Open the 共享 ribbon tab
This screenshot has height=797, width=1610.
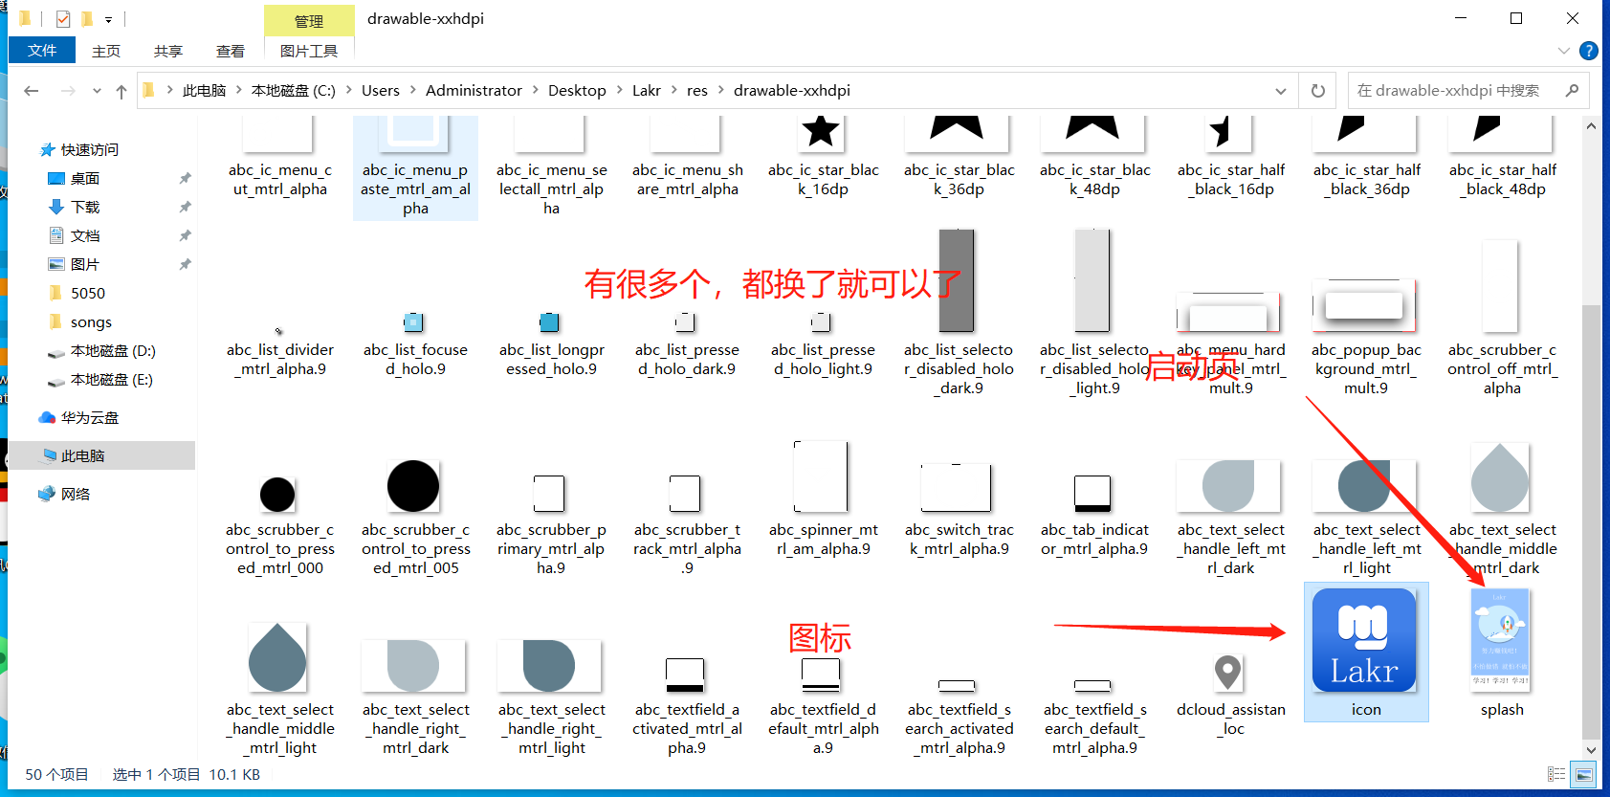(x=168, y=51)
